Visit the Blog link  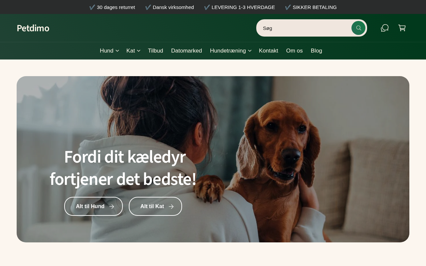coord(317,51)
